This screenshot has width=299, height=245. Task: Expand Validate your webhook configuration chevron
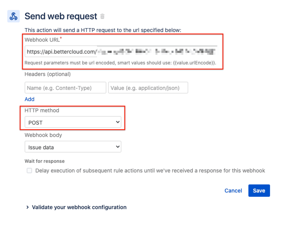(27, 207)
